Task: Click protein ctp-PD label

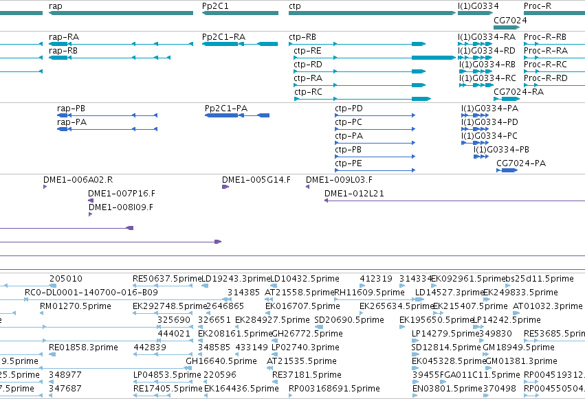Action: [349, 109]
